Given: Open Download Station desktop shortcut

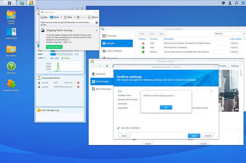Looking at the screenshot, I should click(x=11, y=85).
